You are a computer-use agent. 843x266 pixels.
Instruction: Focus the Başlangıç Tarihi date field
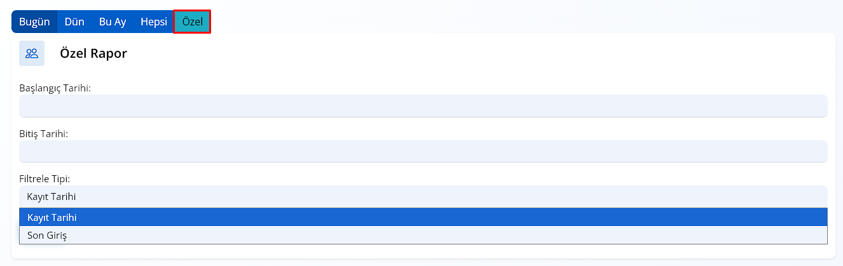coord(423,106)
